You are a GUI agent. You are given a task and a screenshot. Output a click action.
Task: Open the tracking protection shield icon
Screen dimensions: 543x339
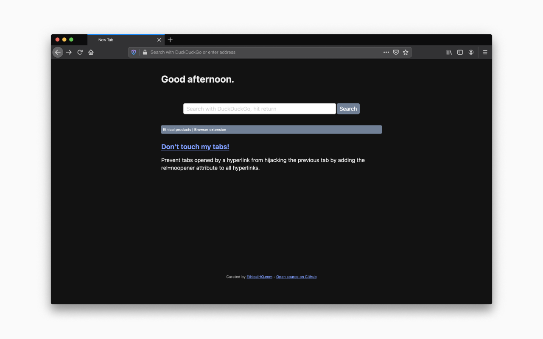(134, 52)
